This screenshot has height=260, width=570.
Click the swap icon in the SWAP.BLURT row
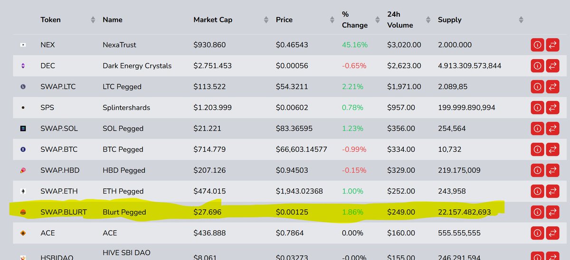(553, 212)
